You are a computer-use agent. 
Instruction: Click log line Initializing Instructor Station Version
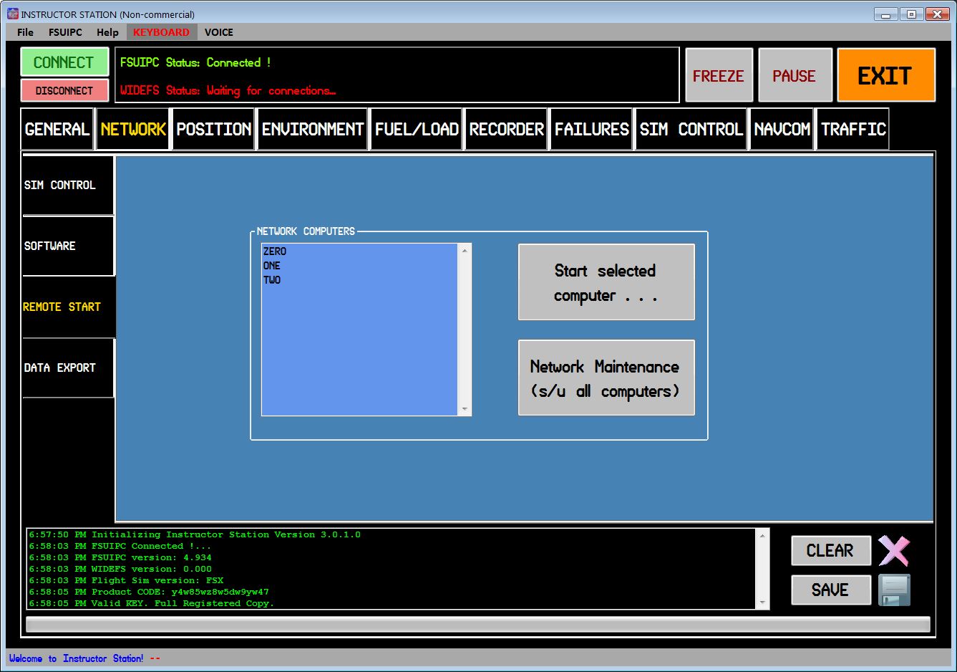pyautogui.click(x=195, y=534)
